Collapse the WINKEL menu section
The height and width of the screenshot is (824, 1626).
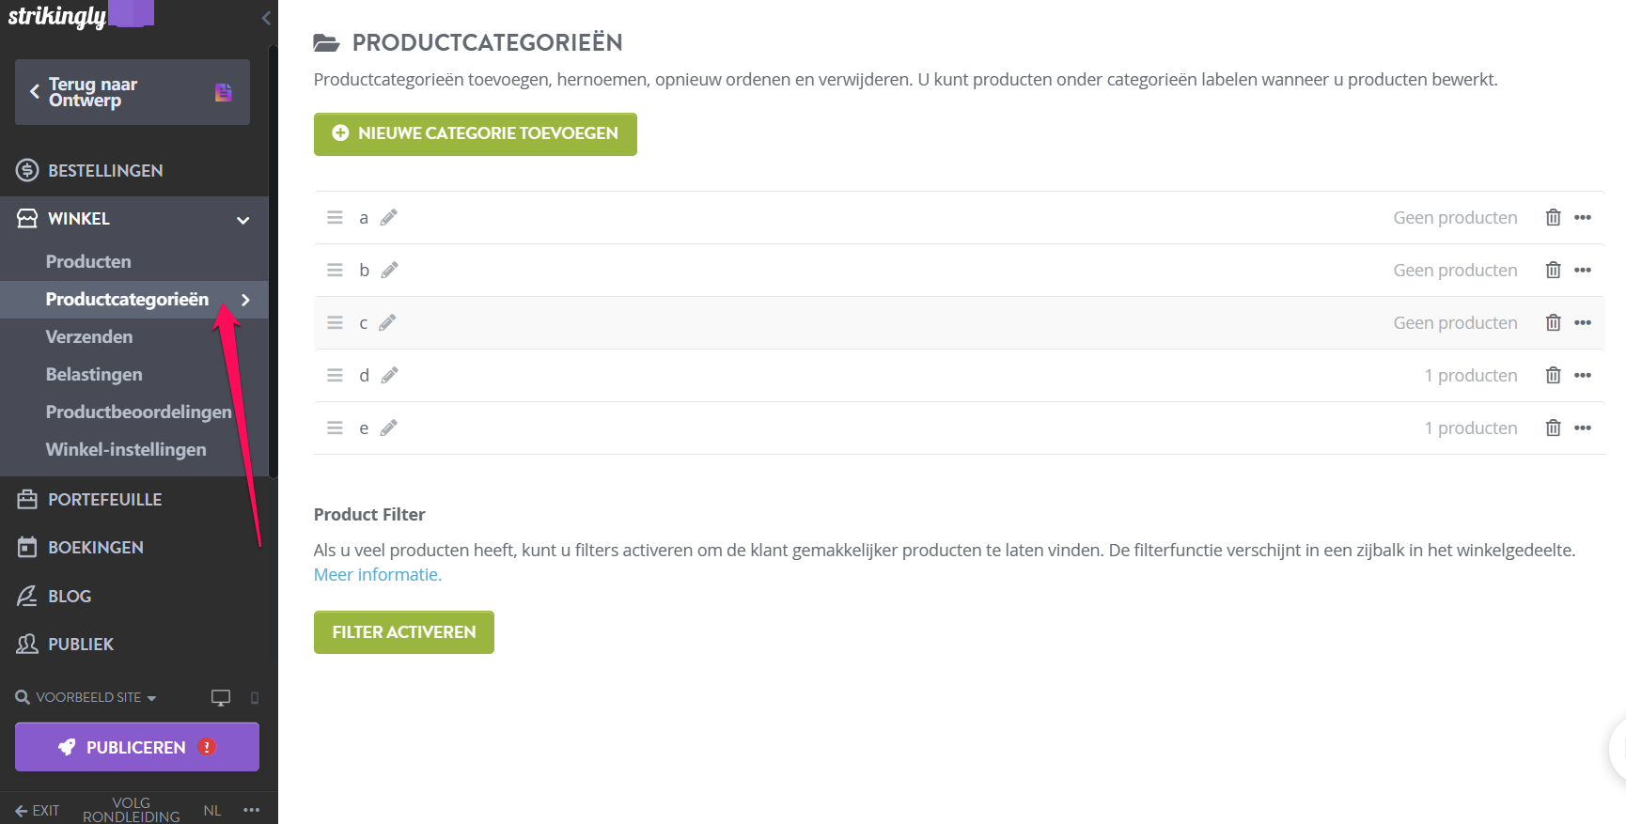click(242, 220)
